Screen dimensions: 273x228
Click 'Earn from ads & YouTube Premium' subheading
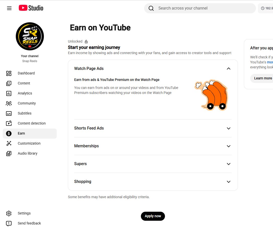(117, 80)
